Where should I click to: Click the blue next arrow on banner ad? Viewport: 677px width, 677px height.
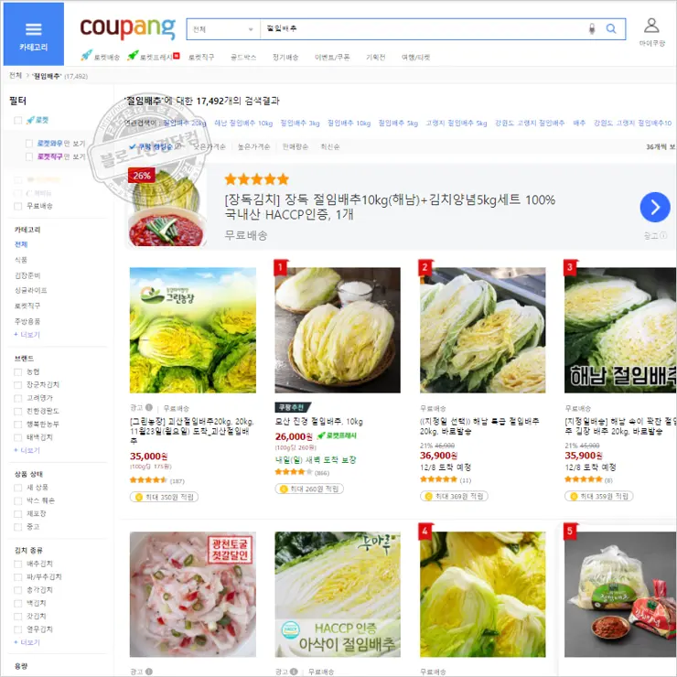pos(654,207)
